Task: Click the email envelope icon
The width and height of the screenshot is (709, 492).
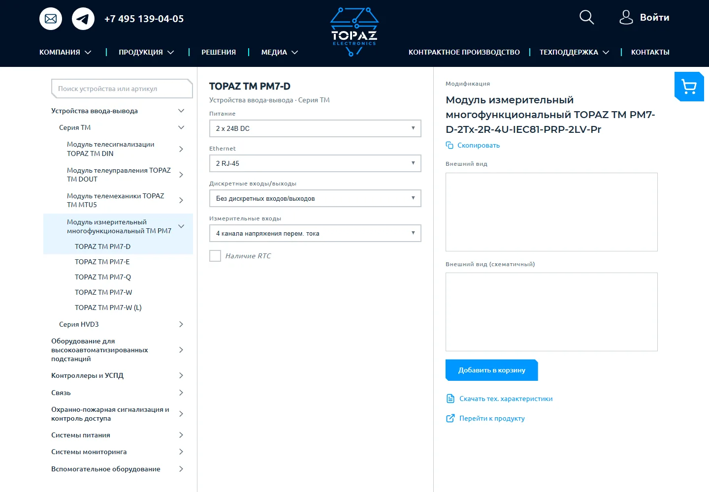Action: click(x=51, y=19)
